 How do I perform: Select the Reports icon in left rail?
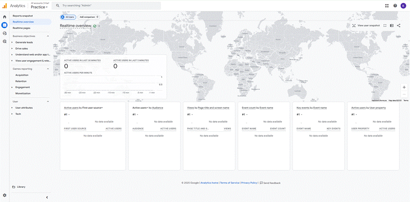[x=4, y=25]
